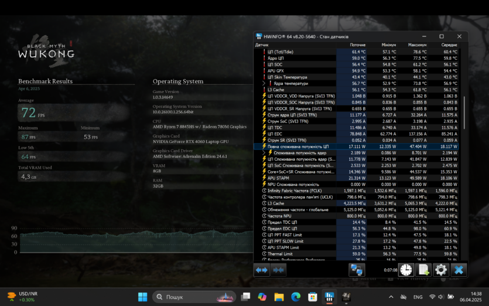Select the APU STAPM power row
The image size is (489, 306).
click(356, 178)
